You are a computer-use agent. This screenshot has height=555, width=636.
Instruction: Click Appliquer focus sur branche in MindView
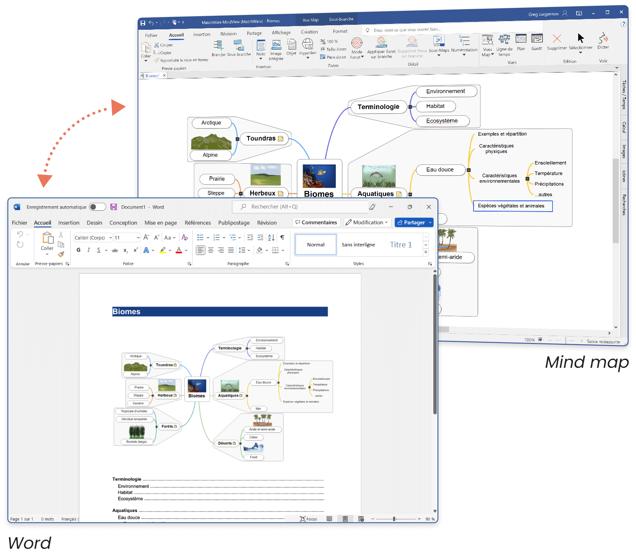click(x=382, y=48)
